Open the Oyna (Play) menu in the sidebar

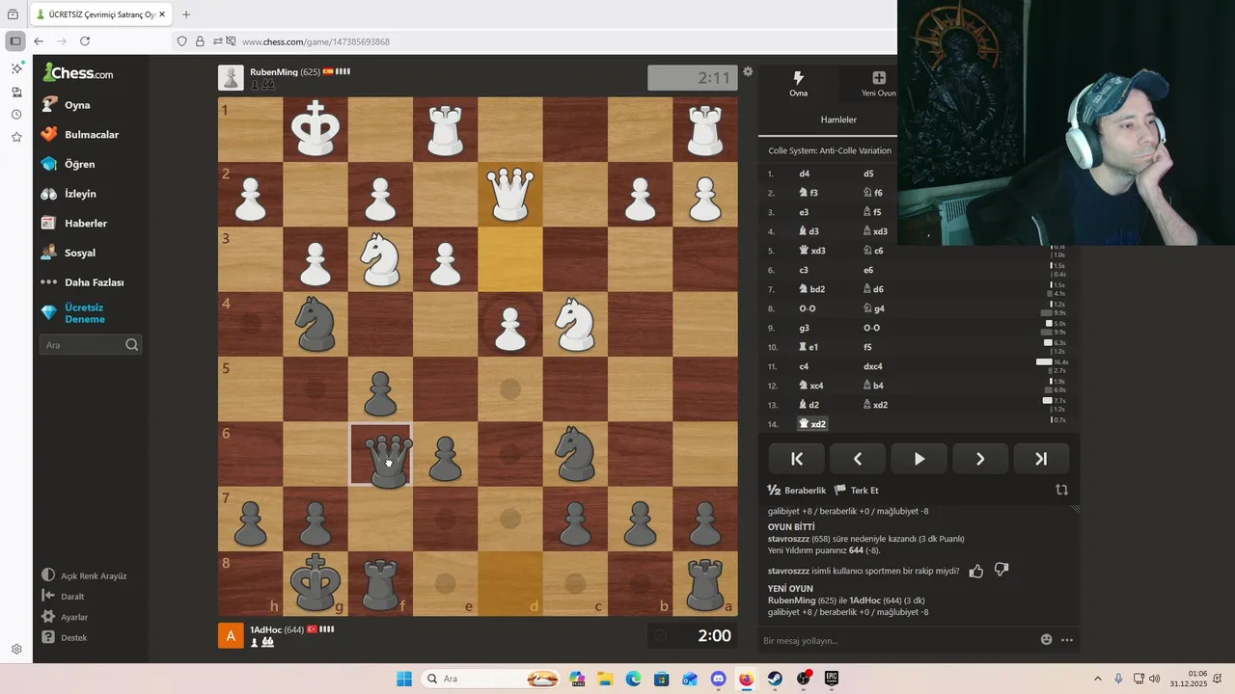[77, 105]
